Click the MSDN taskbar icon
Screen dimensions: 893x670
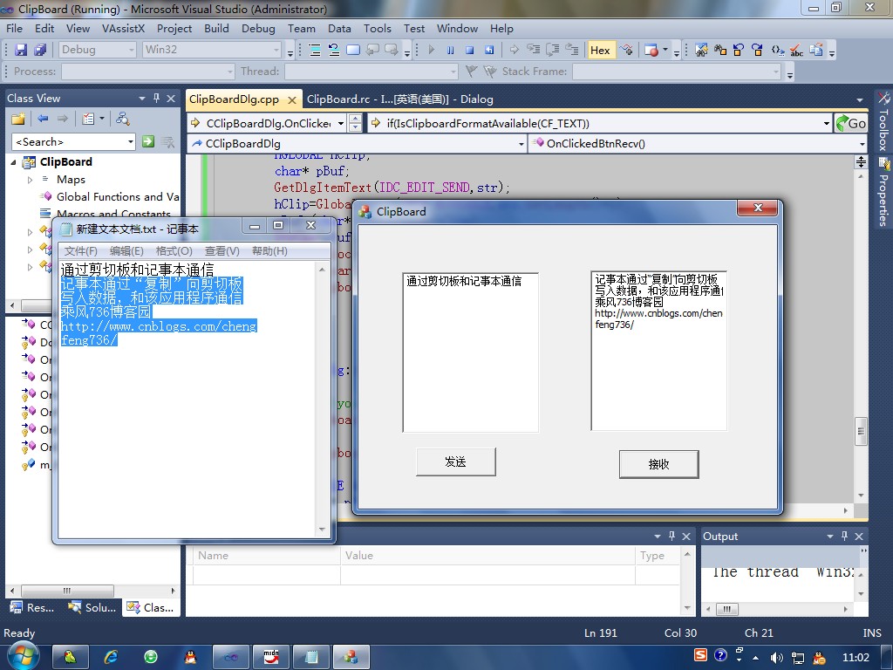pos(271,657)
